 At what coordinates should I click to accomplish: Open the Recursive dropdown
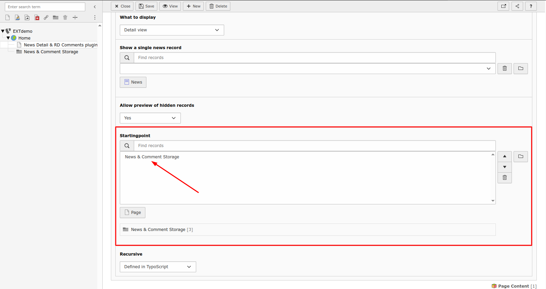tap(158, 267)
